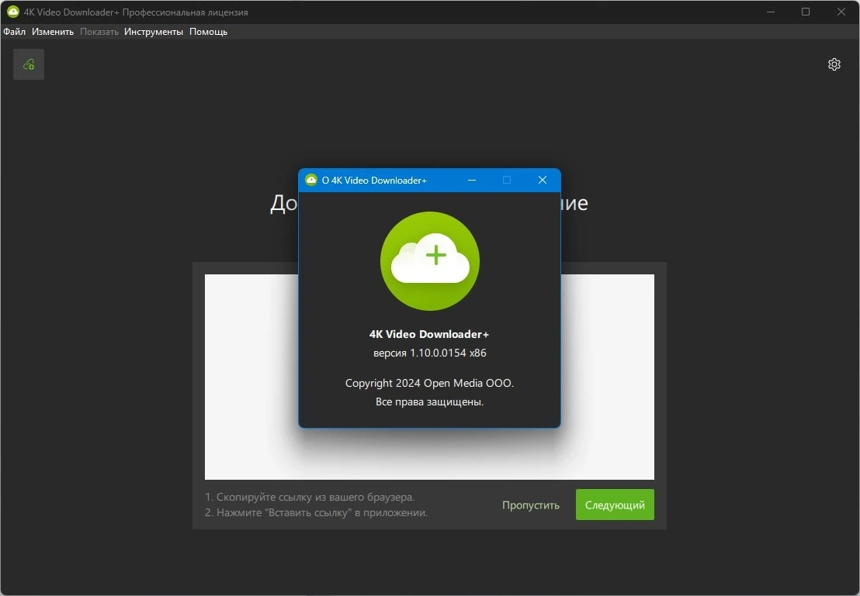Open the Показать menu

(99, 32)
